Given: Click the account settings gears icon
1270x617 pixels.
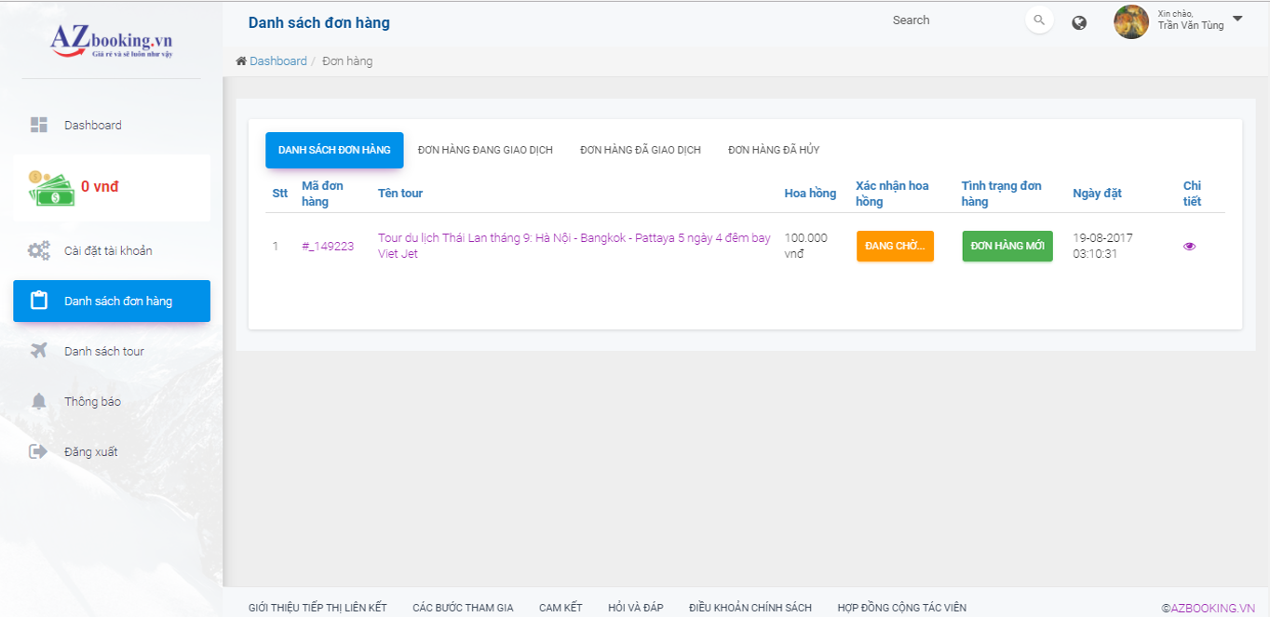Looking at the screenshot, I should pyautogui.click(x=38, y=250).
